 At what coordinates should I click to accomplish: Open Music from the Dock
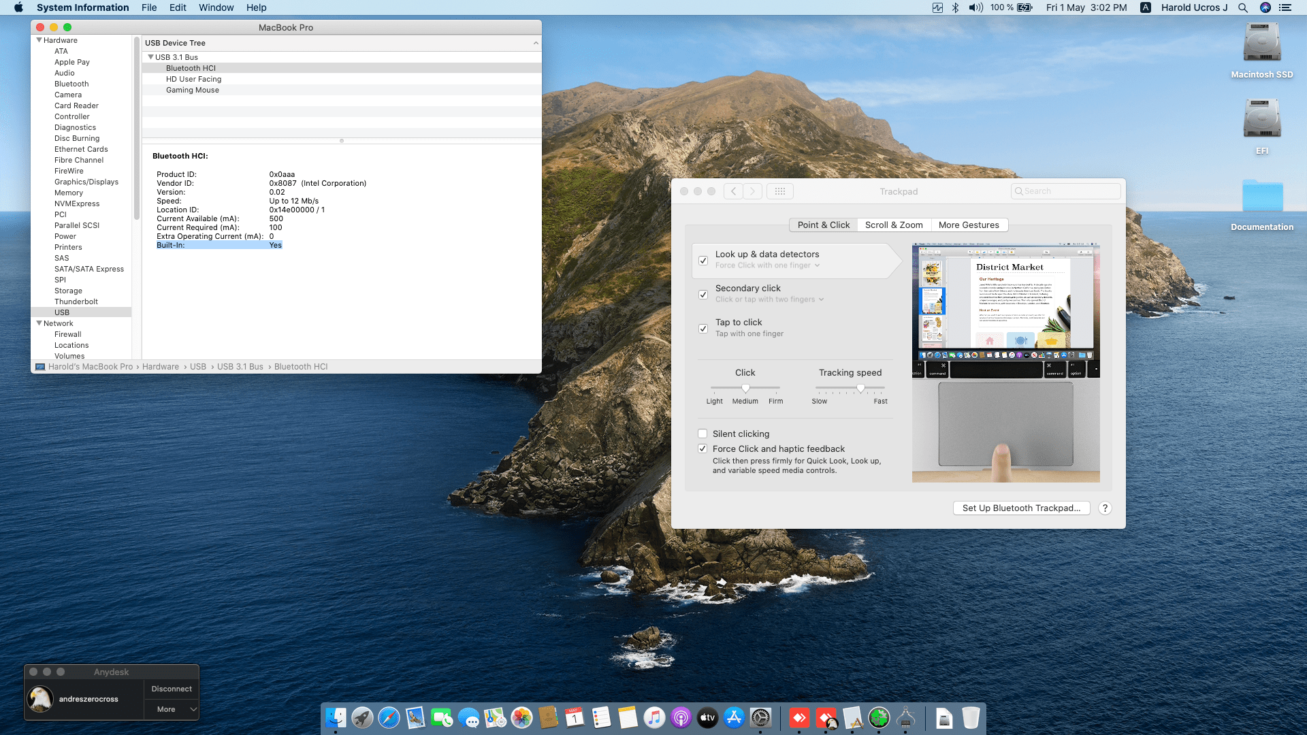[x=654, y=717]
